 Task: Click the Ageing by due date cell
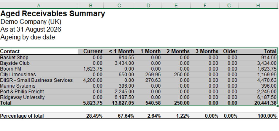28,37
